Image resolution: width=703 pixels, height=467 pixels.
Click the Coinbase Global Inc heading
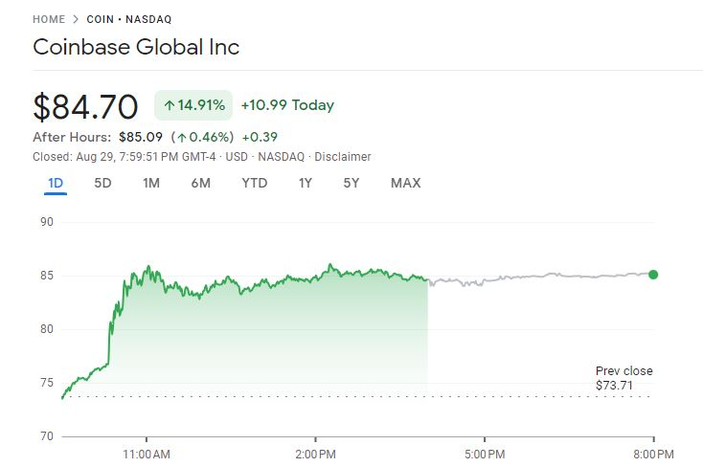pos(136,46)
